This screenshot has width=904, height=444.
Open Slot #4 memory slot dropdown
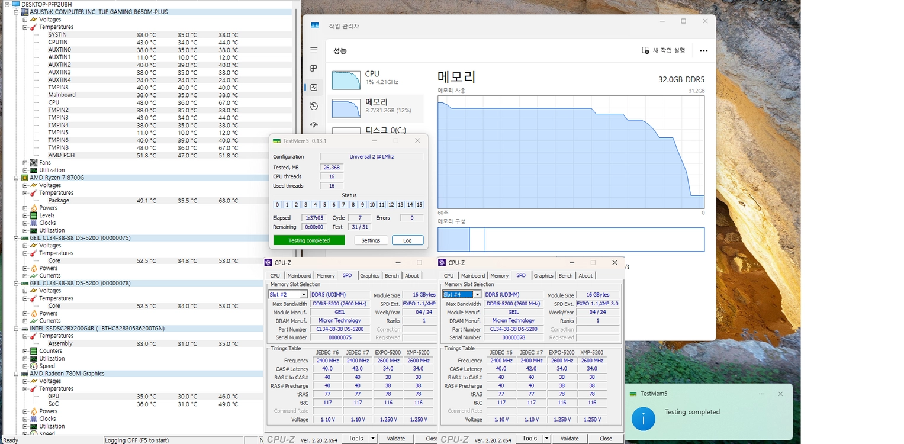tap(477, 295)
